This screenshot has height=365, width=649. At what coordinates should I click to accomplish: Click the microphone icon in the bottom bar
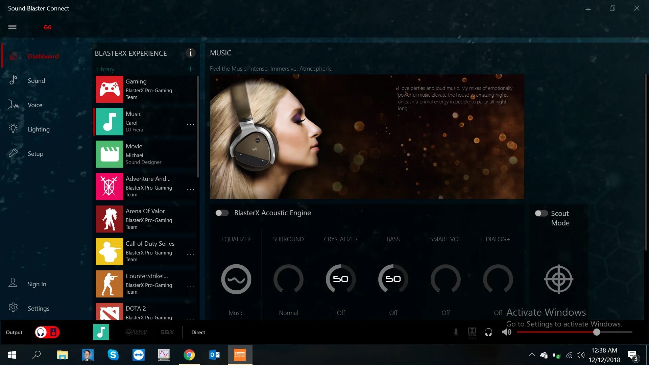[x=456, y=332]
